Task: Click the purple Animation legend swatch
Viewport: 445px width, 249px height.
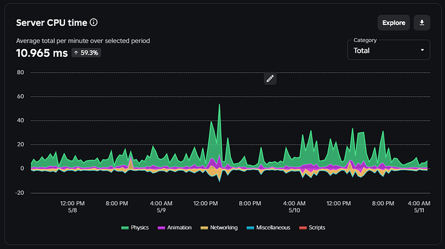Action: pos(161,228)
